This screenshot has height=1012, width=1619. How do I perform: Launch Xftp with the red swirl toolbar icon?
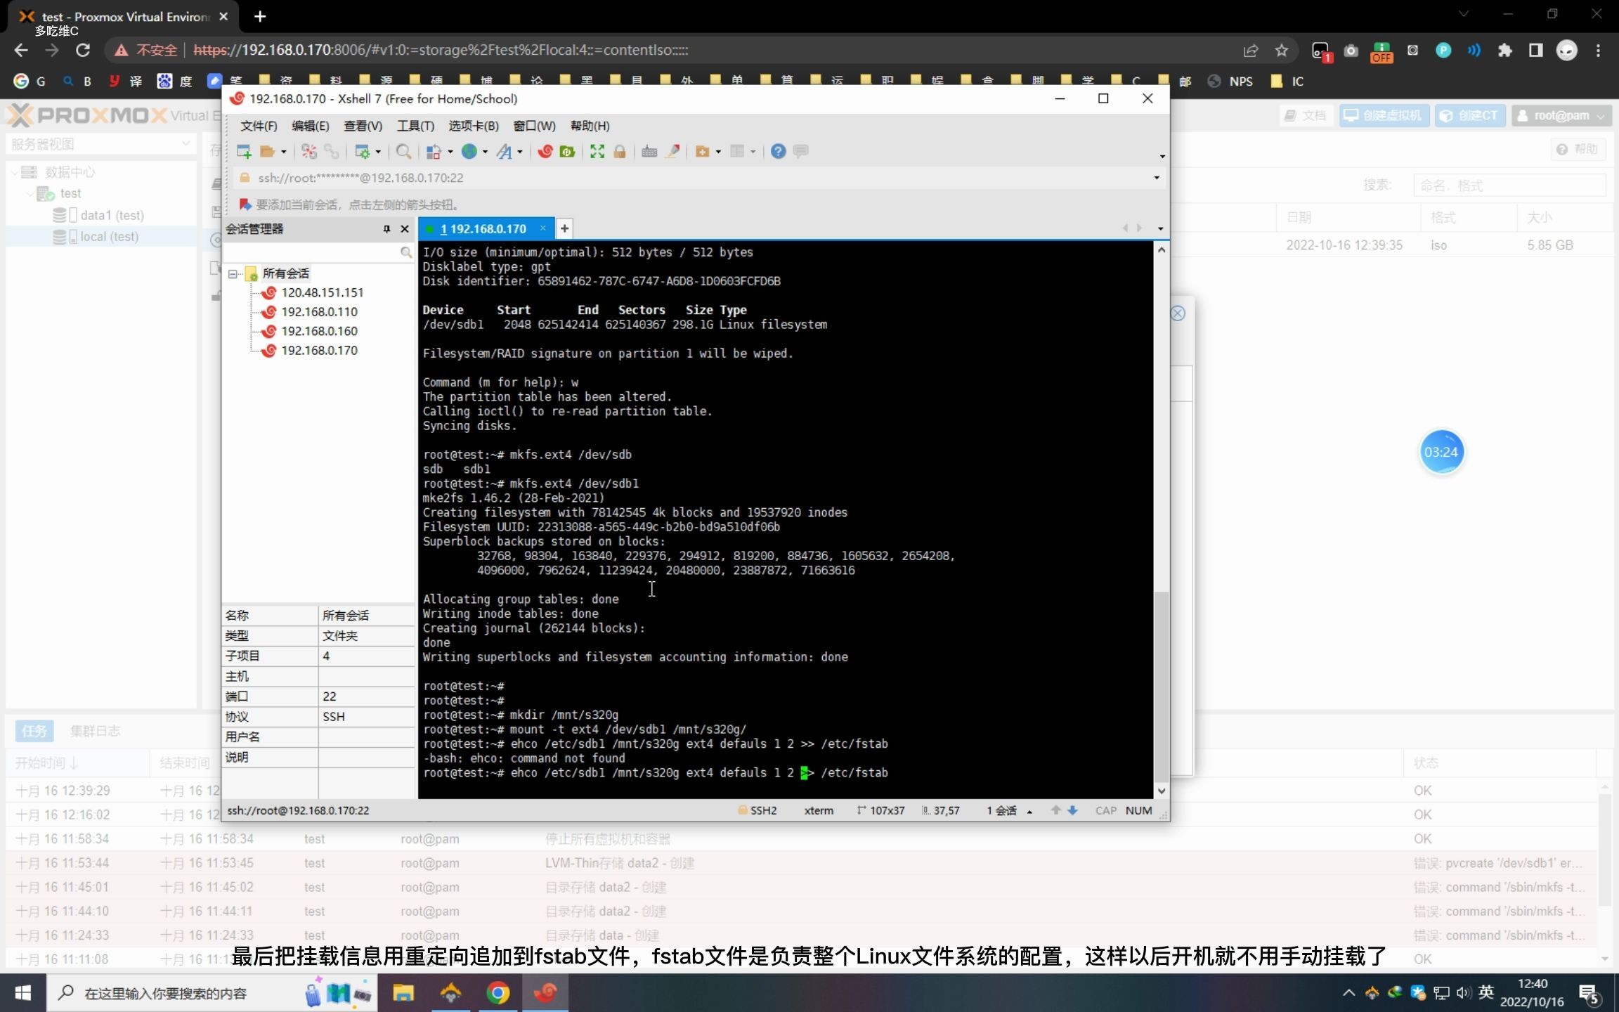(545, 151)
